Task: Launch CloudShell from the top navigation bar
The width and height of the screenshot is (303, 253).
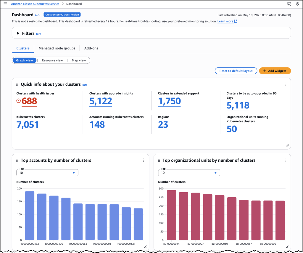Action: click(289, 4)
